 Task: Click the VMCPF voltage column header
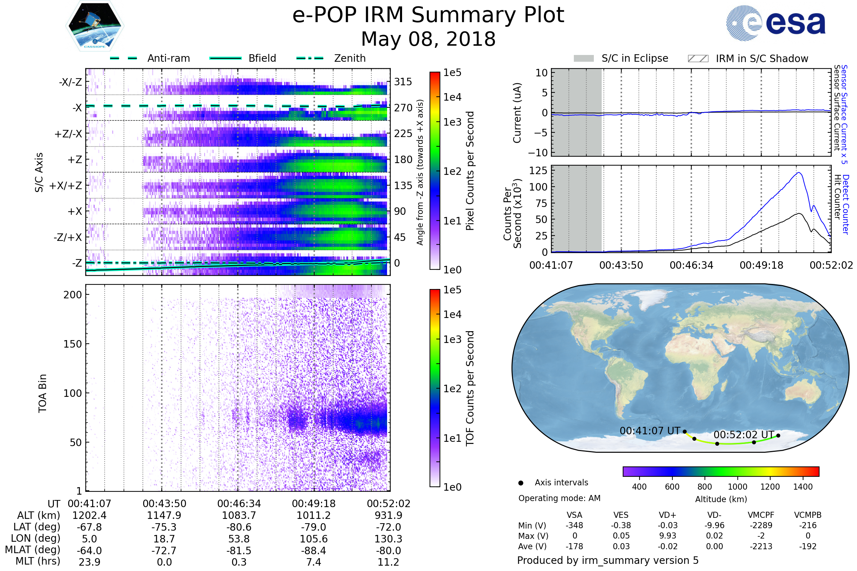click(x=761, y=515)
